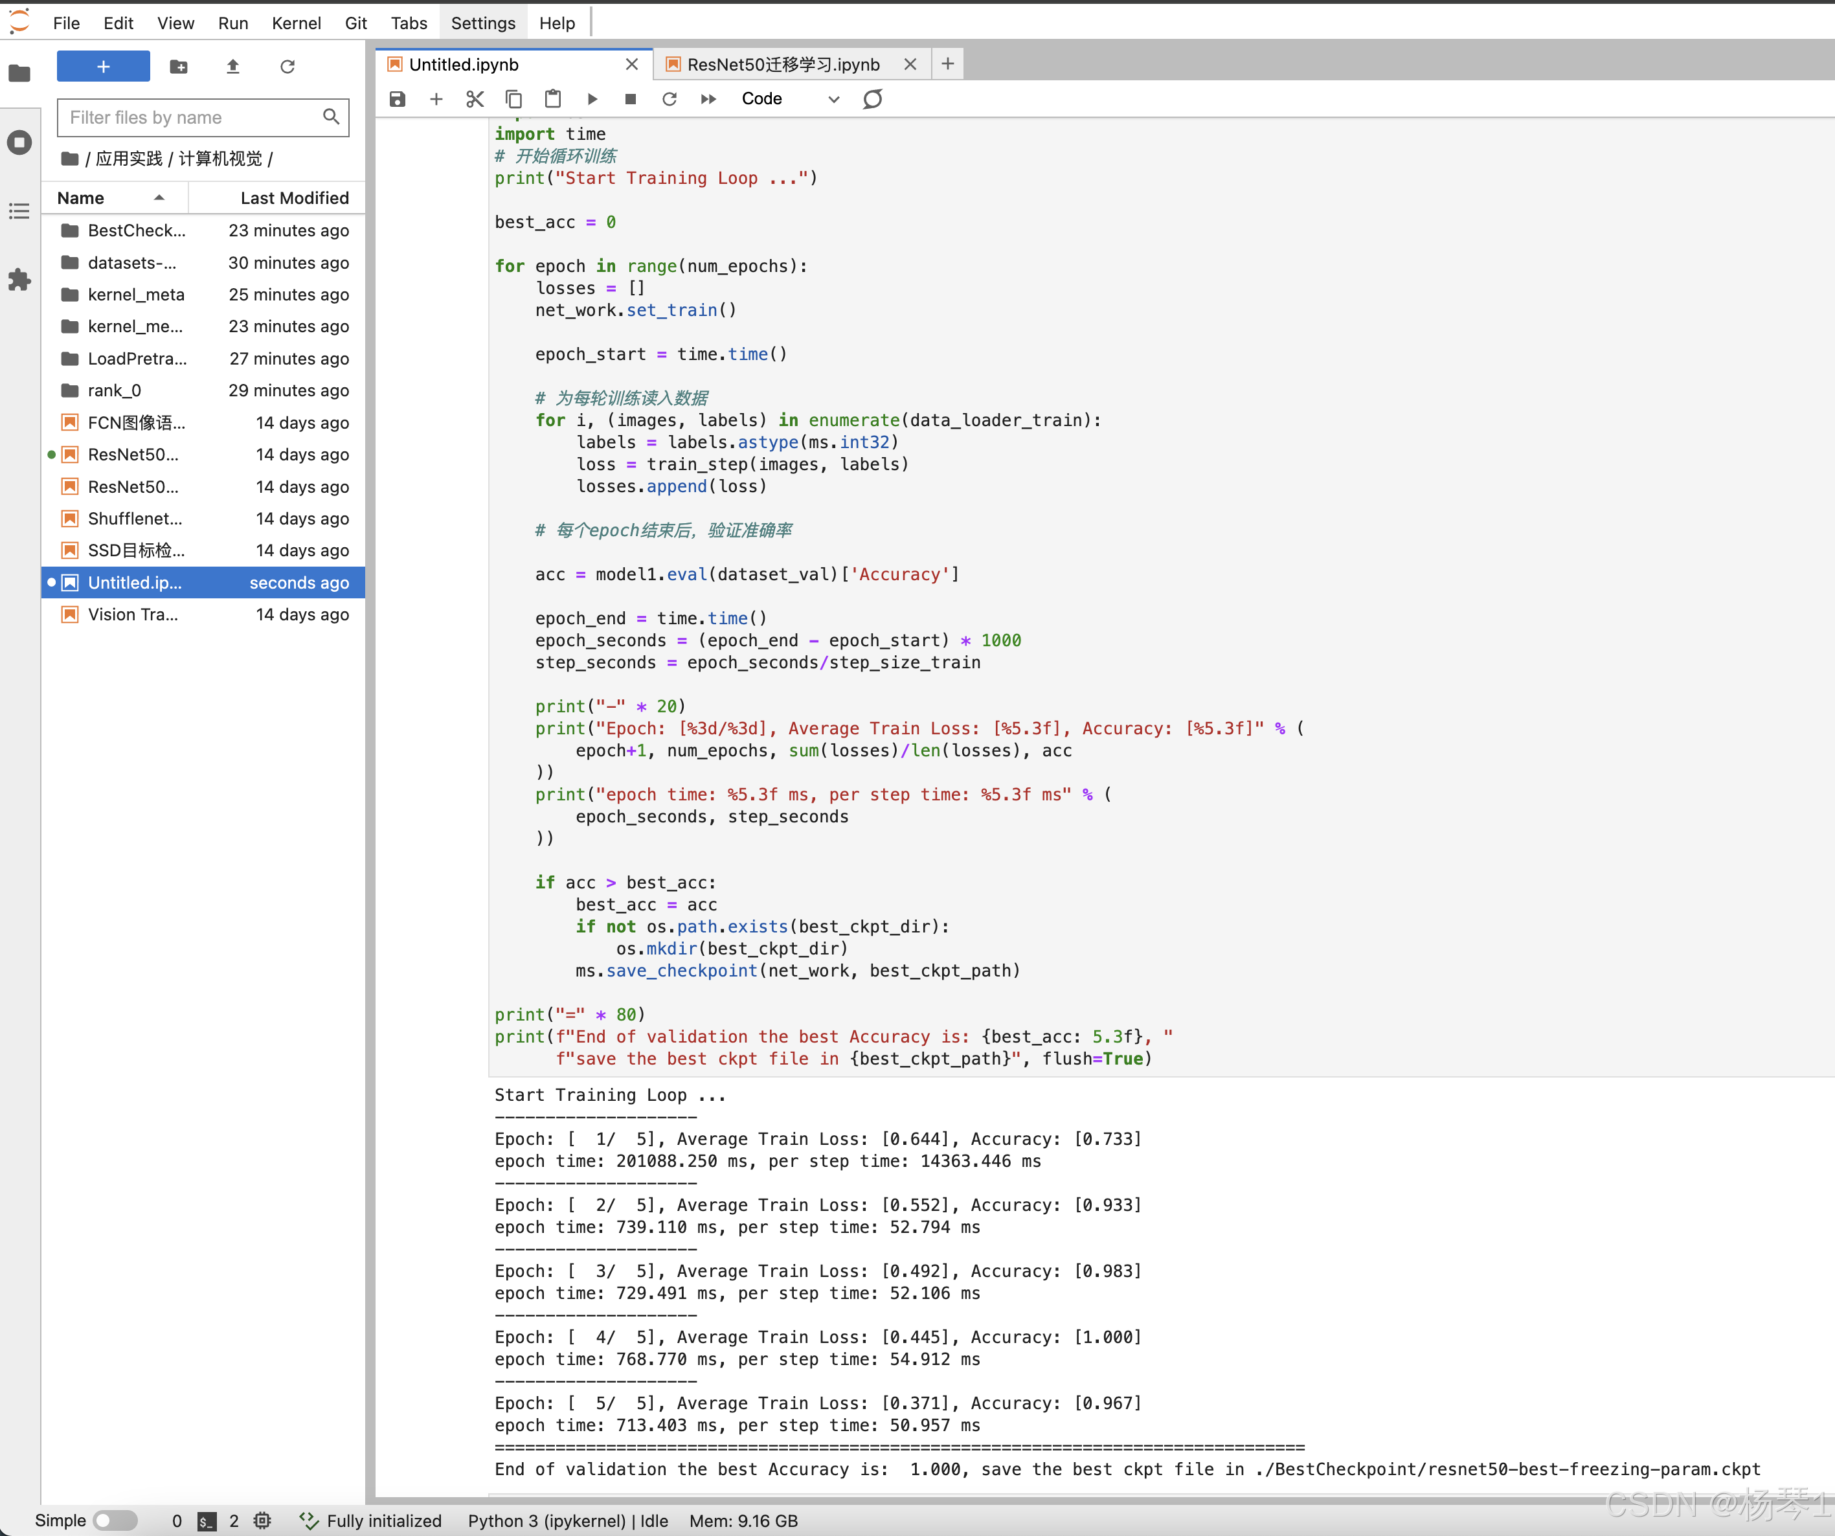This screenshot has height=1536, width=1835.
Task: Save the notebook with the disk icon
Action: [x=398, y=98]
